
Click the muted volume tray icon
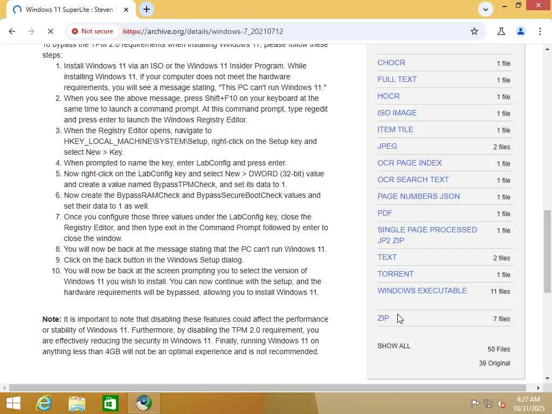click(x=501, y=404)
